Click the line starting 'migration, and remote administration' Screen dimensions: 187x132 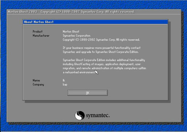104,68
